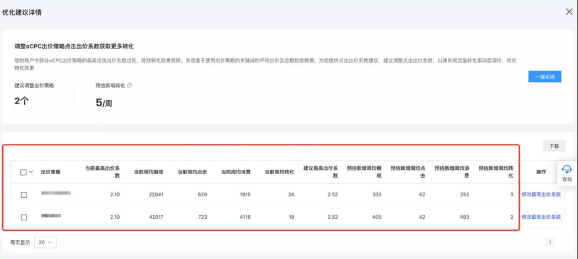This screenshot has width=578, height=259.
Task: Check the row with 22041 impressions
Action: coord(24,195)
